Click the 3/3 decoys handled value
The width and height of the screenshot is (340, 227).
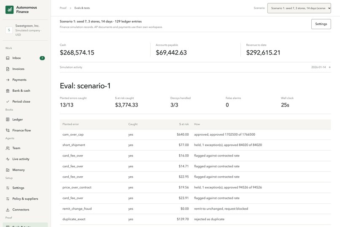click(x=174, y=105)
